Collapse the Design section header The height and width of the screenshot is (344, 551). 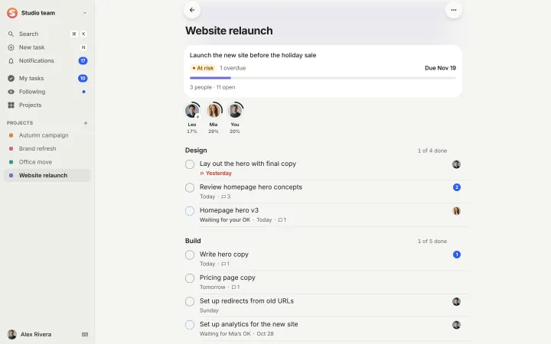coord(196,151)
